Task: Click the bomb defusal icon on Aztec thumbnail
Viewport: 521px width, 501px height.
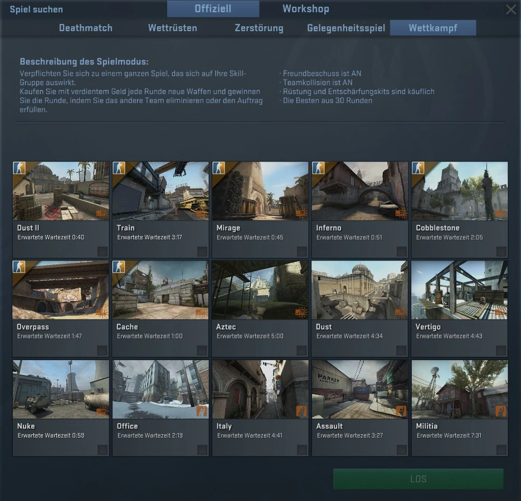Action: click(301, 312)
